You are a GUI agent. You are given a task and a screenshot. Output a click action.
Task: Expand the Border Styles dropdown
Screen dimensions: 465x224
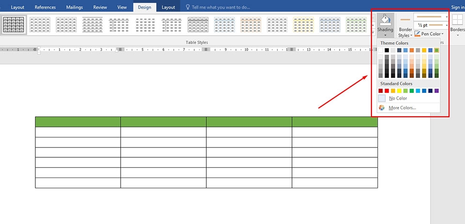point(411,35)
